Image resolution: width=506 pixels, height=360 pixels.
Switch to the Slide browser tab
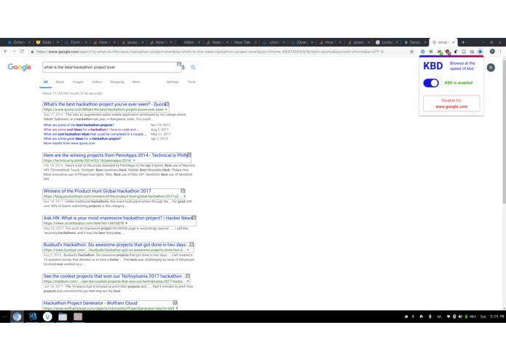point(47,42)
